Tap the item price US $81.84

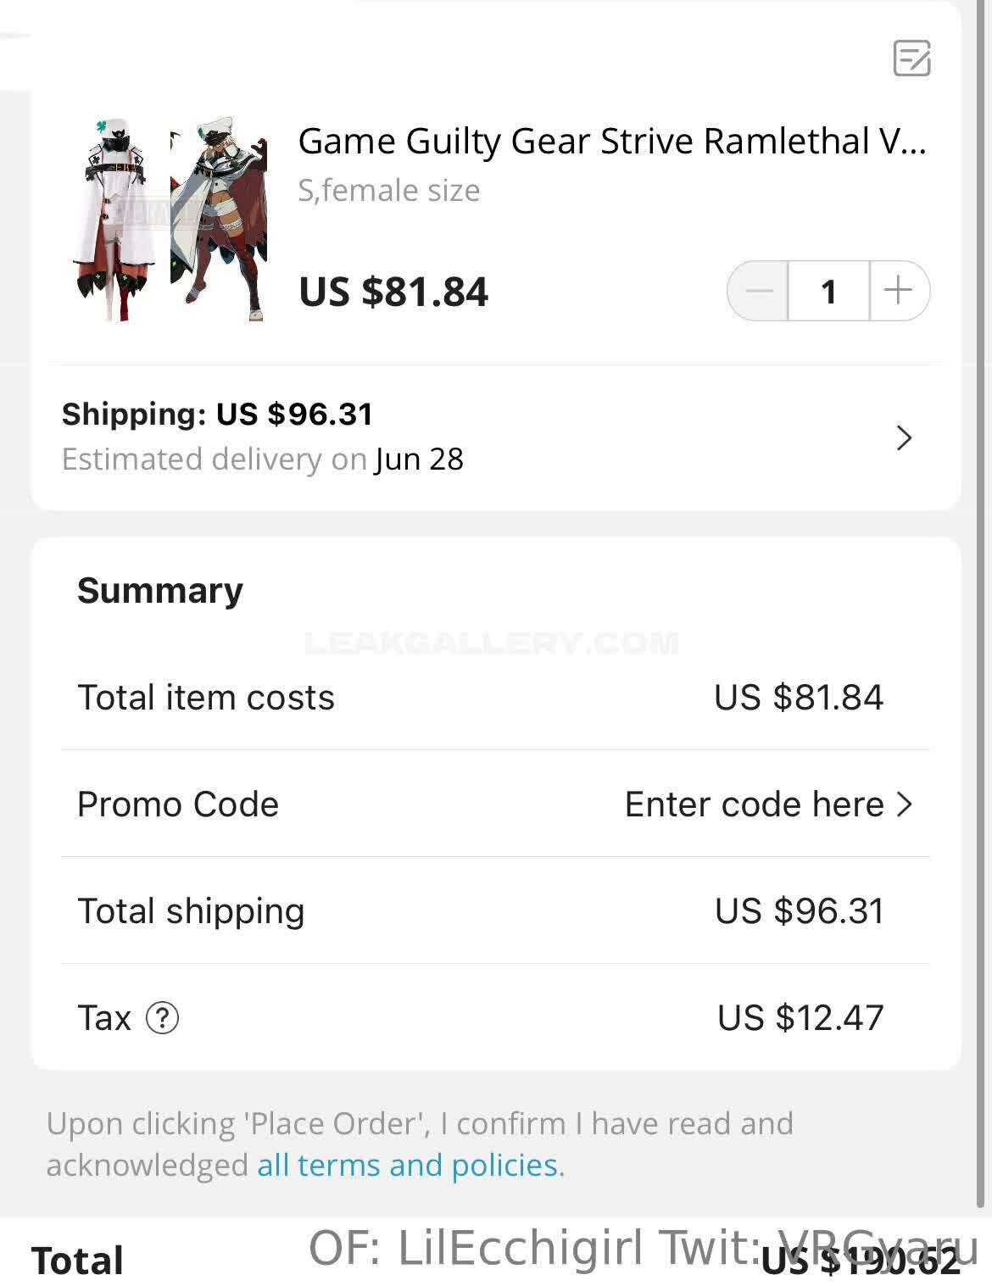[x=393, y=292]
